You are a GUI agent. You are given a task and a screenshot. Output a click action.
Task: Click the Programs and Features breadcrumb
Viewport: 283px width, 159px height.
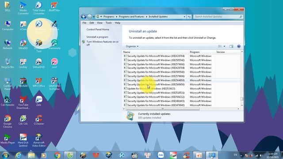(131, 17)
